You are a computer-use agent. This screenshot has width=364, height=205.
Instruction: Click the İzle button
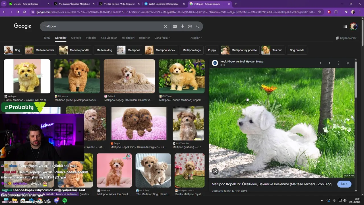(344, 184)
